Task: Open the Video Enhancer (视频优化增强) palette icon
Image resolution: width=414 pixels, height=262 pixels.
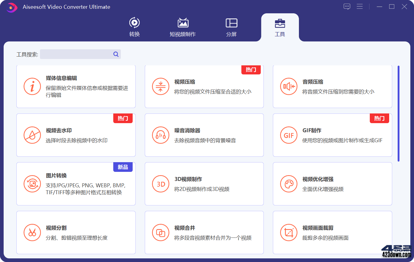Action: click(x=289, y=184)
